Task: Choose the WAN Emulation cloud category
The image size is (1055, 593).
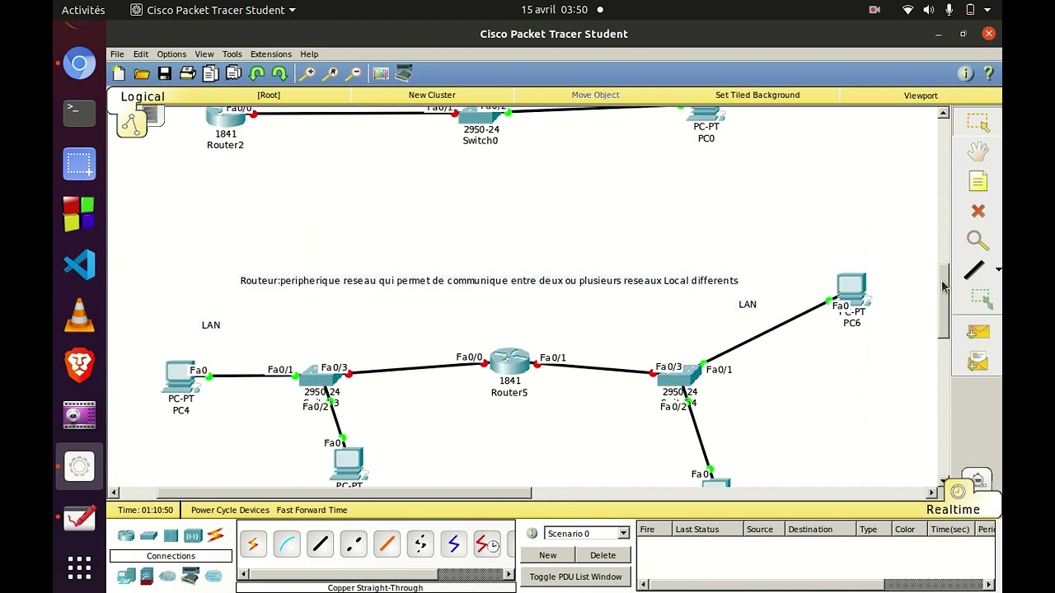Action: pyautogui.click(x=168, y=577)
